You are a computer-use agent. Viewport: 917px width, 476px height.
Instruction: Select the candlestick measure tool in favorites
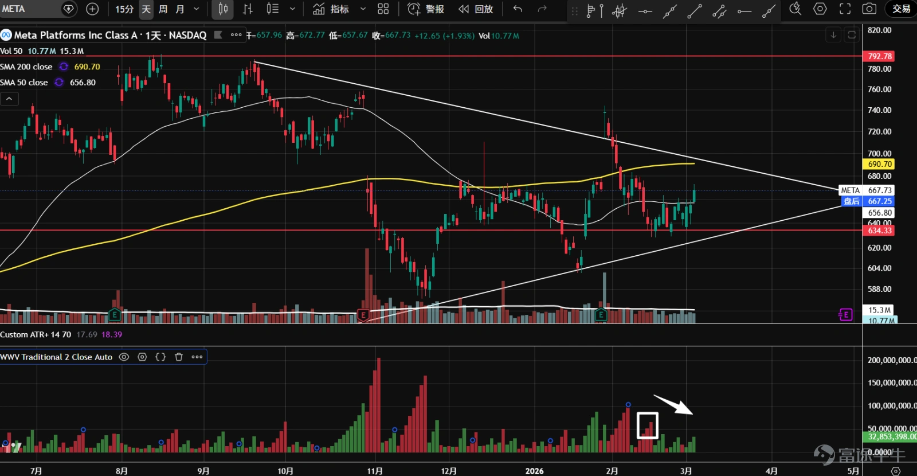[620, 10]
